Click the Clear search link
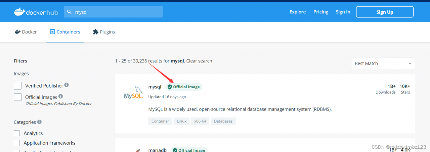 pyautogui.click(x=199, y=61)
